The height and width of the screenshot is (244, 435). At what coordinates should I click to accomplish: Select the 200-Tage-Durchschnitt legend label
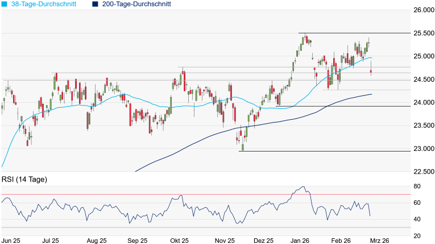(x=137, y=4)
